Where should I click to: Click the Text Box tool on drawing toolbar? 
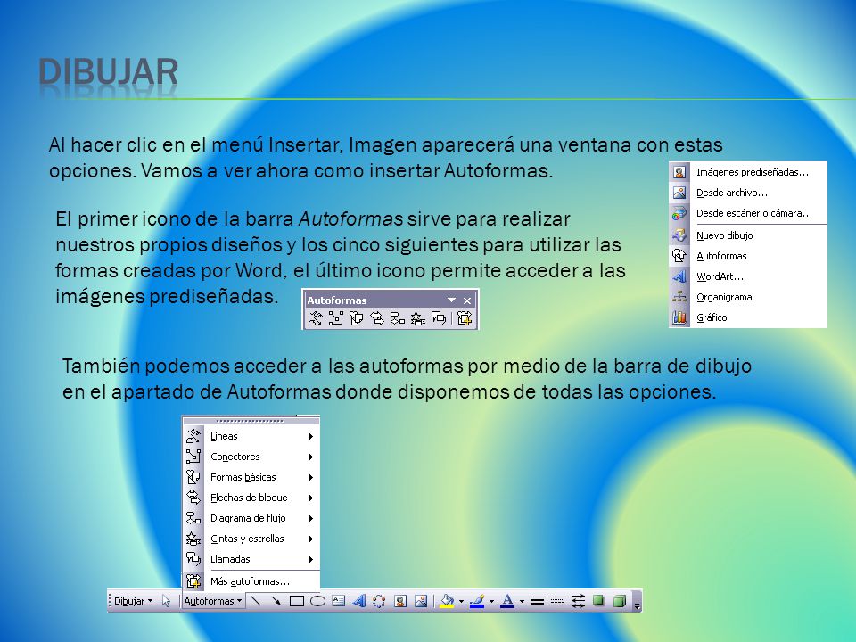[x=339, y=601]
